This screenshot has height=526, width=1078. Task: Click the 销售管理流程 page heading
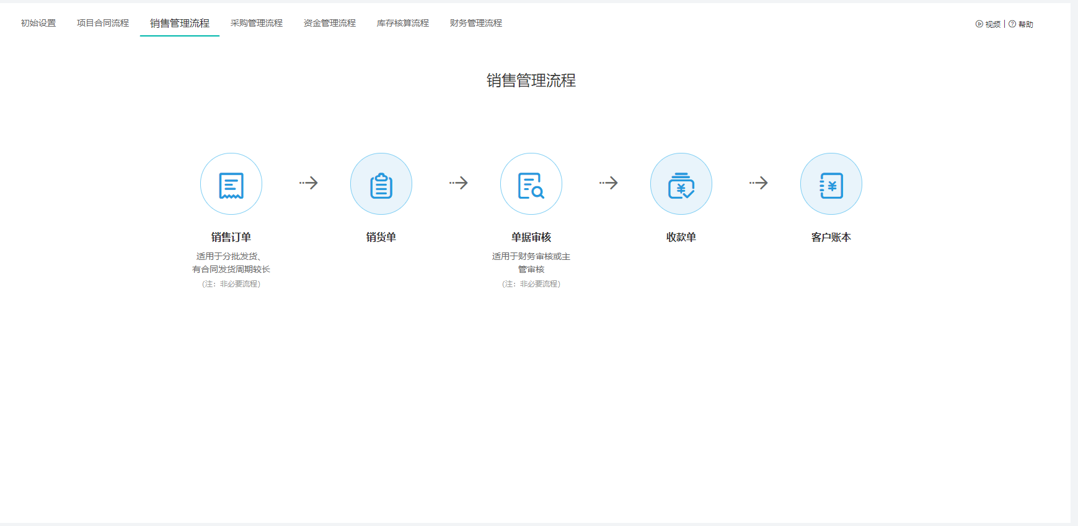pos(531,80)
